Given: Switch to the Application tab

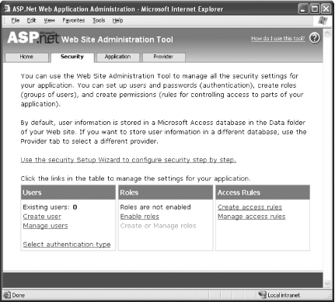Looking at the screenshot, I should point(118,57).
